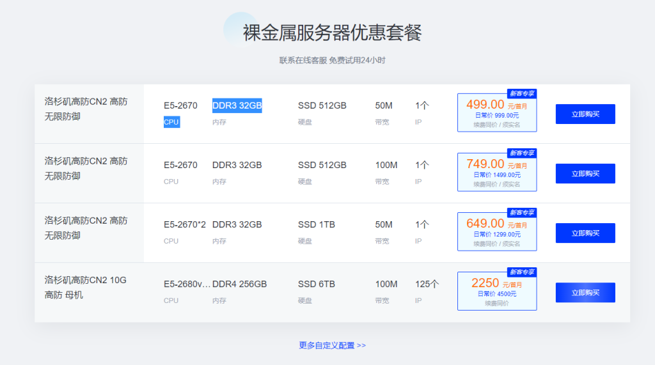Click the buy button for the 499.00 plan
The width and height of the screenshot is (655, 365).
[585, 114]
